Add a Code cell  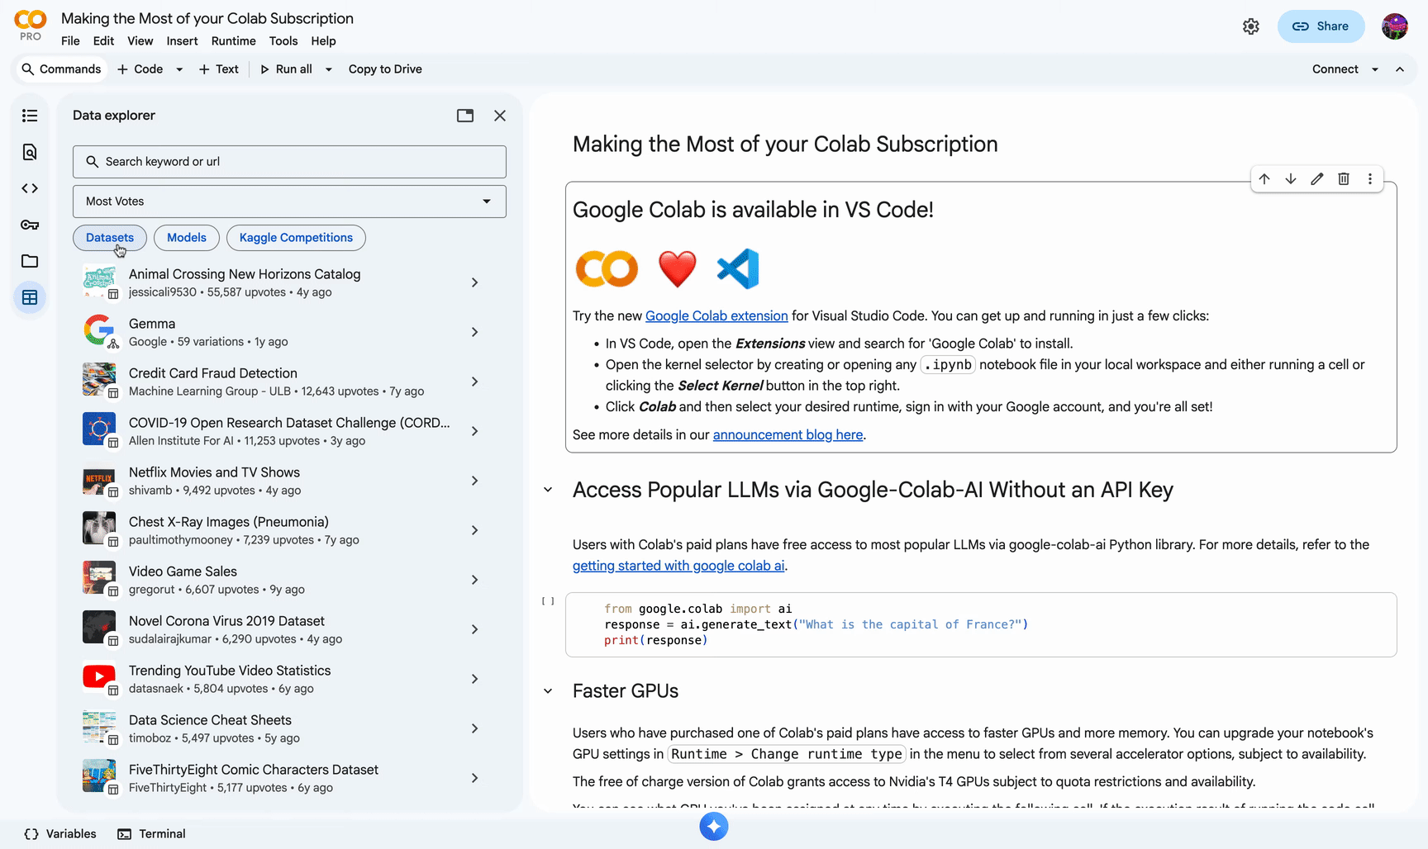click(140, 69)
